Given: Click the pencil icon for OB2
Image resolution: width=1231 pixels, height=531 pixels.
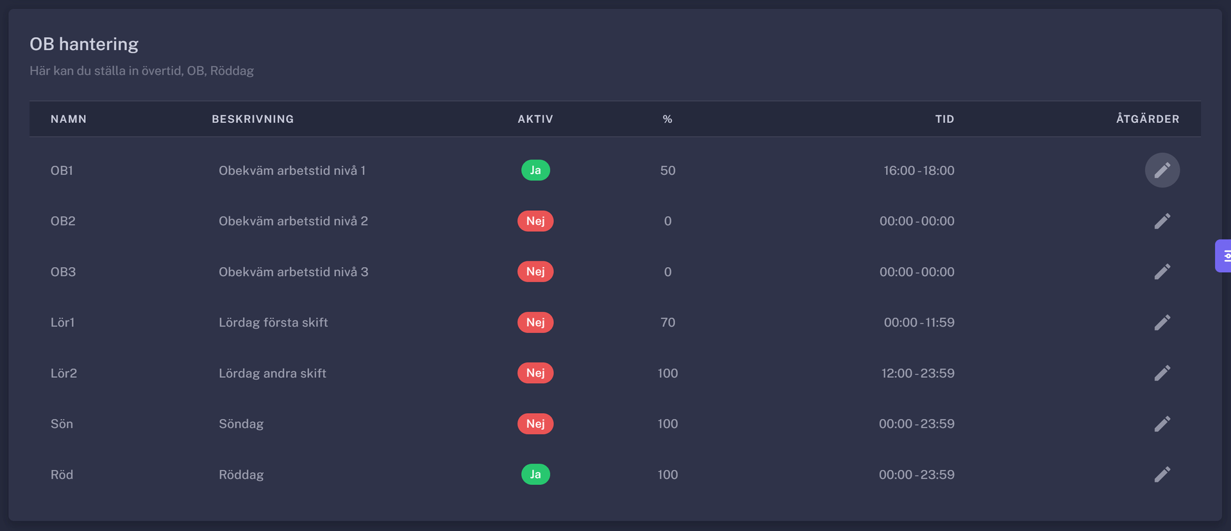Looking at the screenshot, I should point(1162,221).
